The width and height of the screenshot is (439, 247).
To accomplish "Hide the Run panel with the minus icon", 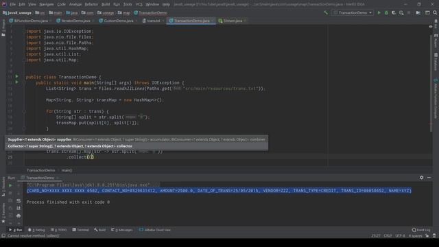I will pos(429,178).
